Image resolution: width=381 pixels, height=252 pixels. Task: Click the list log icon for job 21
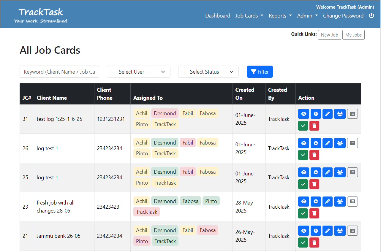click(x=352, y=231)
